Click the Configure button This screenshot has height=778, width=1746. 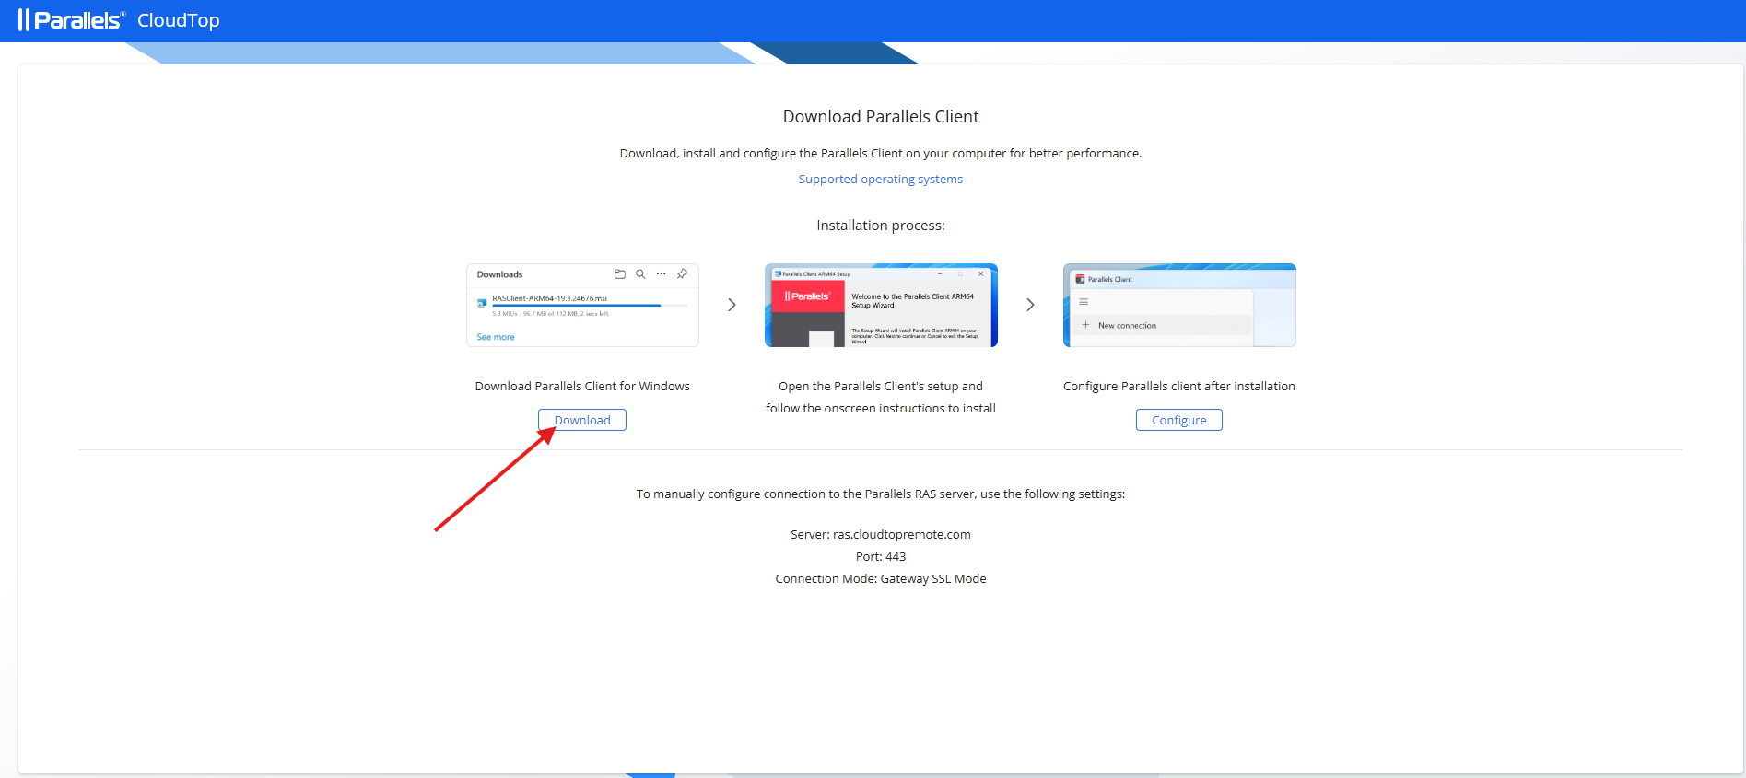point(1178,420)
